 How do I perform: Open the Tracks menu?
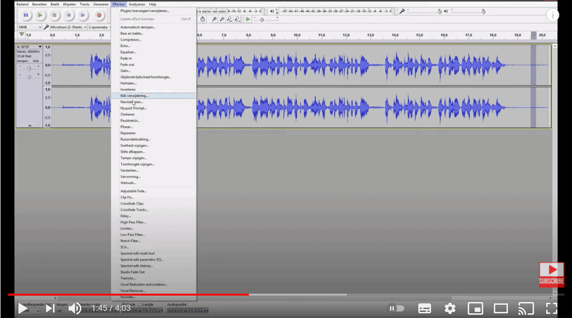tap(85, 5)
